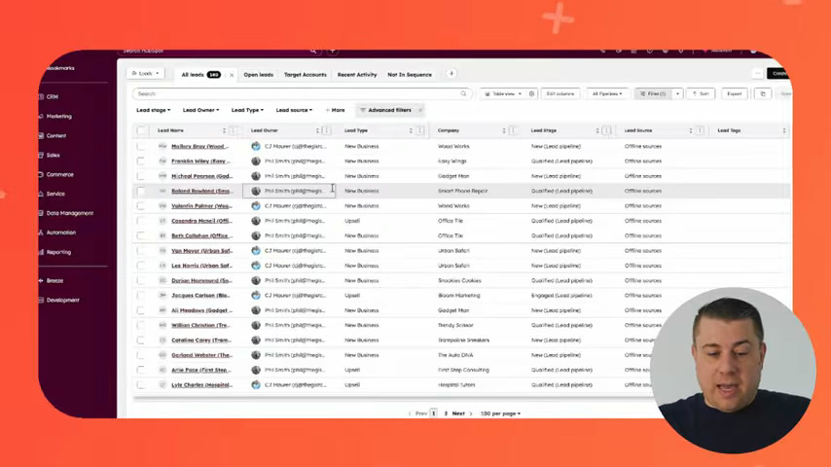The width and height of the screenshot is (831, 467).
Task: Open Service in the sidebar
Action: [55, 194]
